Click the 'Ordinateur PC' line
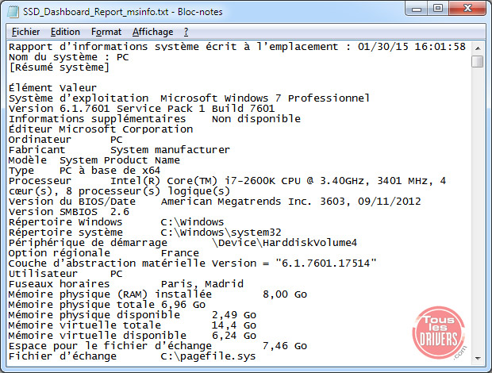The height and width of the screenshot is (373, 492). 65,140
